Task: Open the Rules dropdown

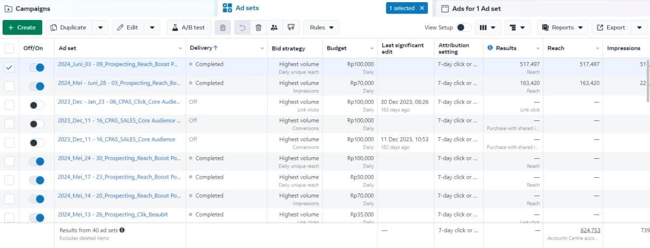Action: (321, 28)
